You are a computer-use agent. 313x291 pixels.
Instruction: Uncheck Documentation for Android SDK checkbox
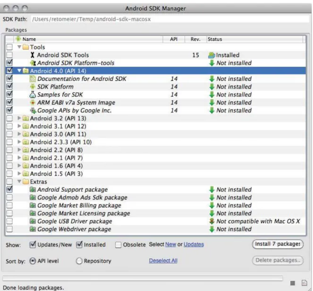pos(9,78)
